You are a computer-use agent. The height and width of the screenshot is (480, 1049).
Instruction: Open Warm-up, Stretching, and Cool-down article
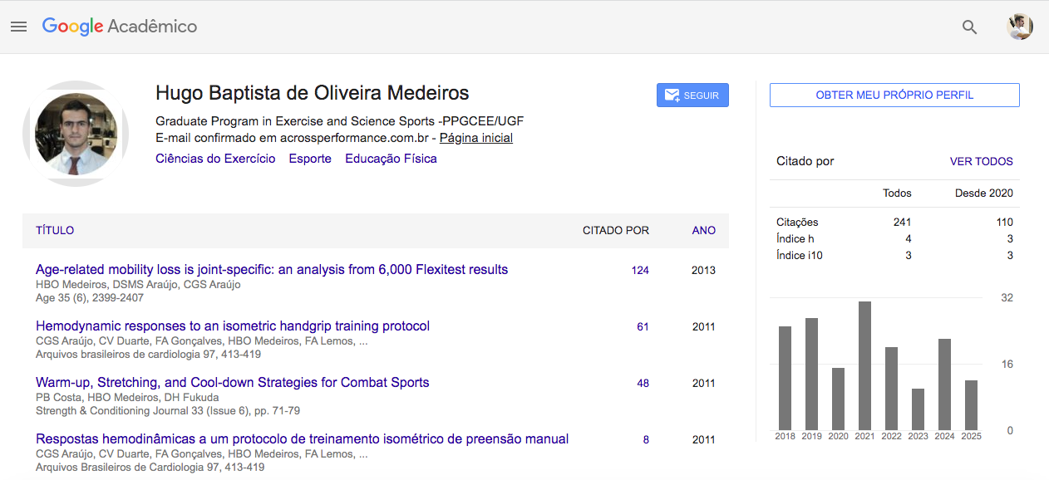[233, 383]
